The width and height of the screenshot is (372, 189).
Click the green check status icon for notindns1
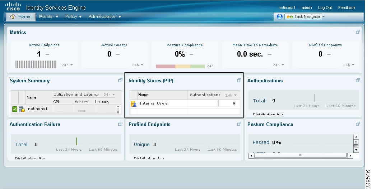pyautogui.click(x=15, y=109)
